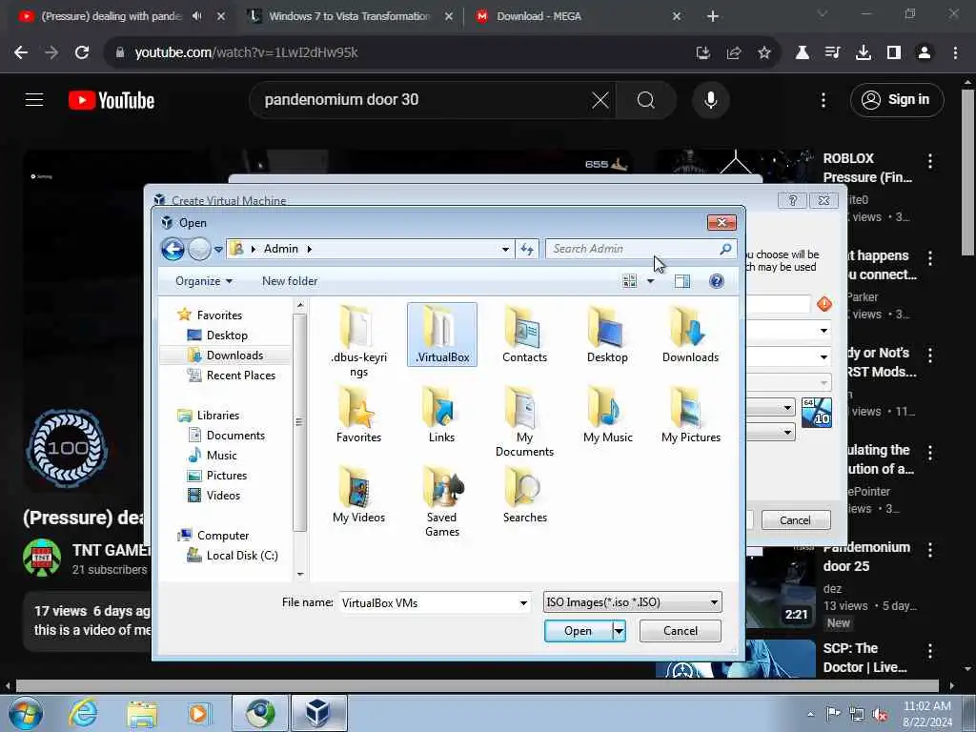
Task: Select the My Music folder
Action: click(x=607, y=414)
